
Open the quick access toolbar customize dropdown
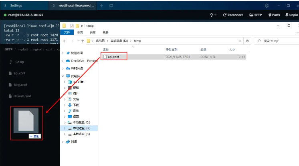coord(82,26)
